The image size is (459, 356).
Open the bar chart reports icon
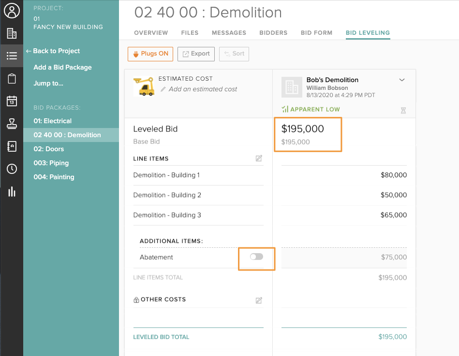pos(12,191)
